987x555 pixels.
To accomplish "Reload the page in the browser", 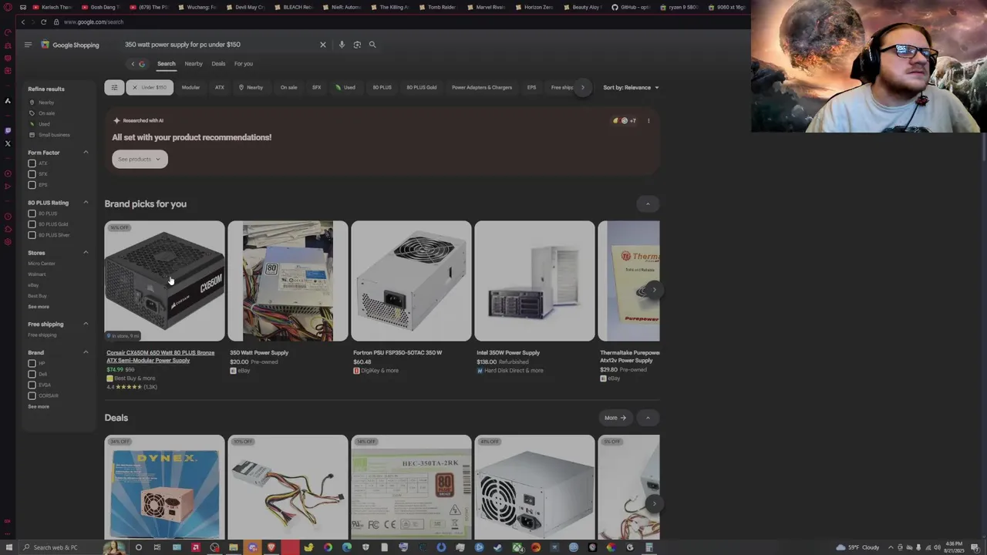I will (x=43, y=22).
